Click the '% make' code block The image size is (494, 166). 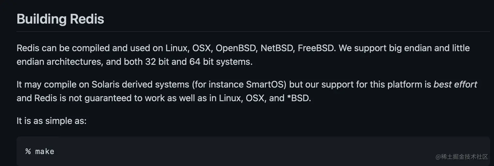[229, 151]
